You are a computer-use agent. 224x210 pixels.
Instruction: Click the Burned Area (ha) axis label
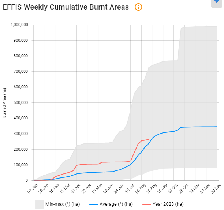(4, 103)
